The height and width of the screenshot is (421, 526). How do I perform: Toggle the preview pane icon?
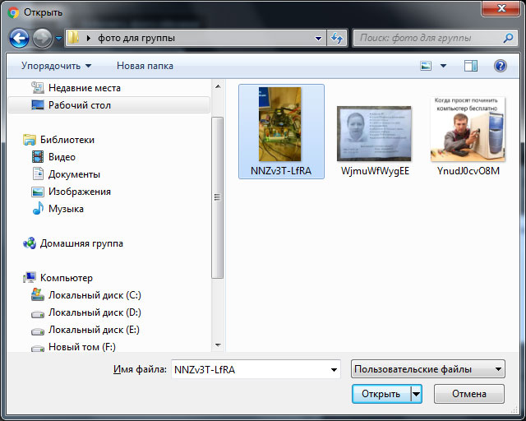471,66
